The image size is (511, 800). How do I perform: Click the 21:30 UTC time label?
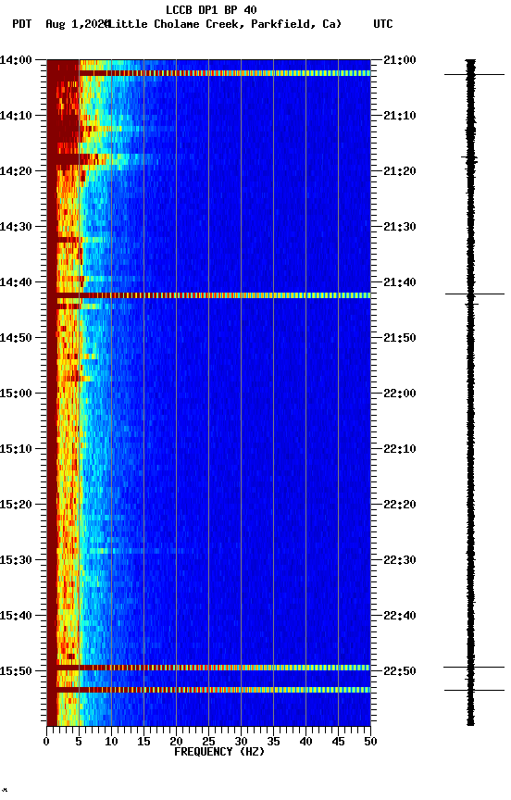400,227
